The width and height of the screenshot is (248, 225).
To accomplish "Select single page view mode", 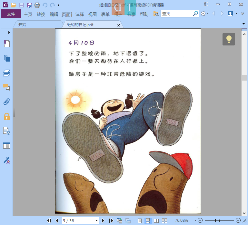I will click(x=140, y=220).
